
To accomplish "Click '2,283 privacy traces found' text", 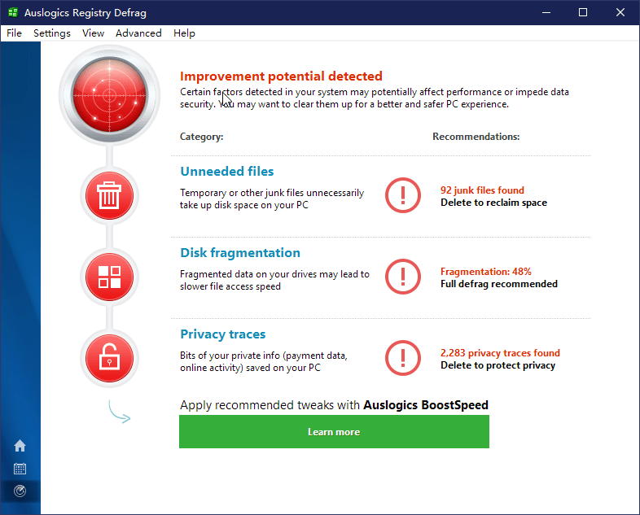I will point(500,353).
